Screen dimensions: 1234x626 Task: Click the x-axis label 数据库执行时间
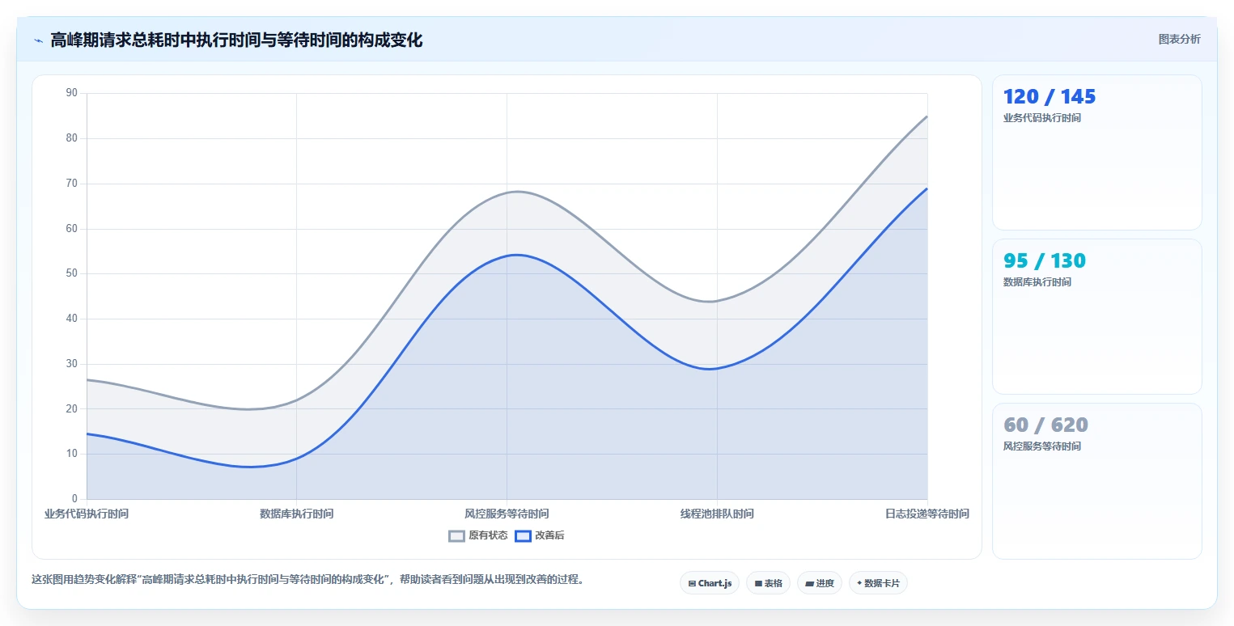pos(296,514)
